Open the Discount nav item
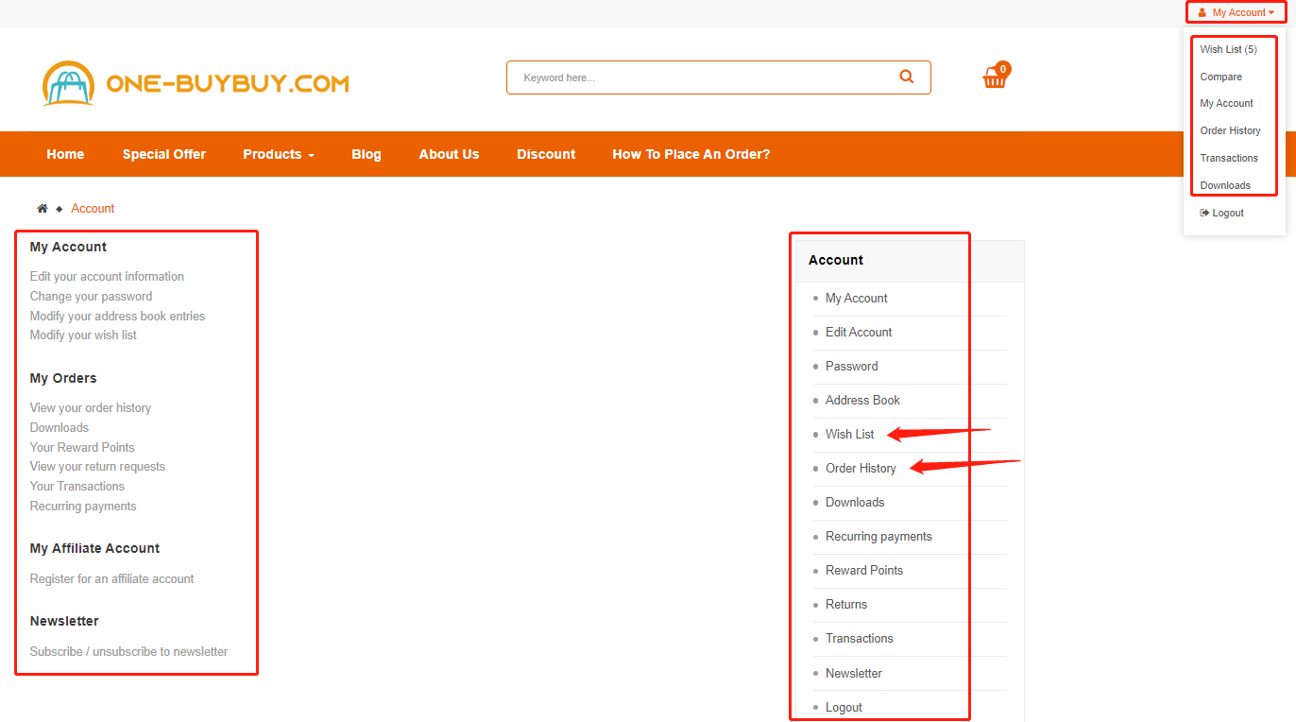This screenshot has height=722, width=1296. click(x=546, y=154)
